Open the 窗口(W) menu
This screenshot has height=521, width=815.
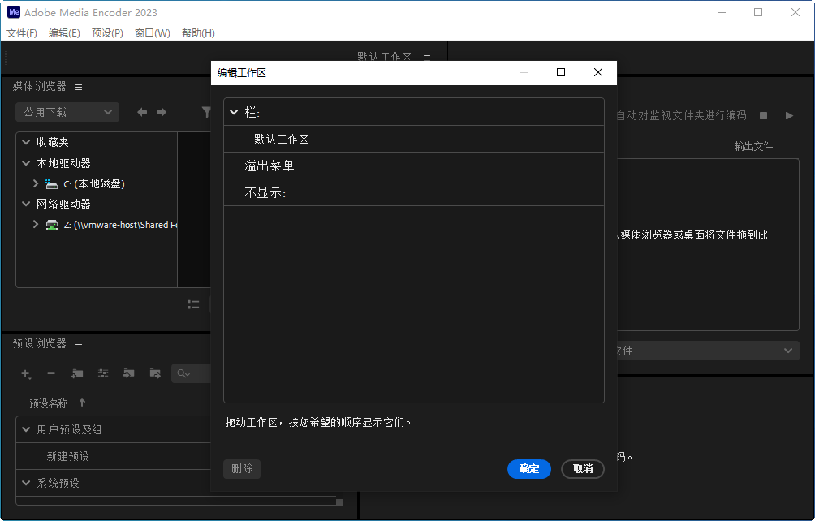pos(152,33)
